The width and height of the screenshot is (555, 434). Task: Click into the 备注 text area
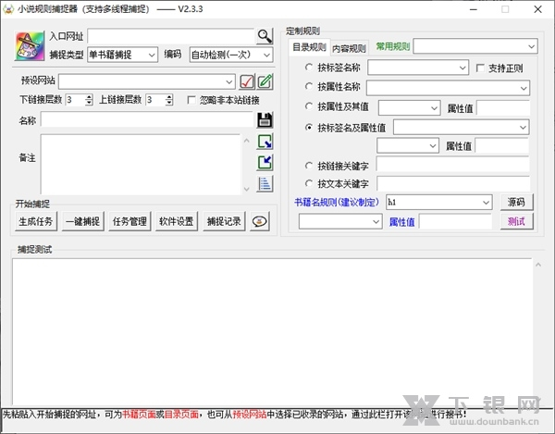[x=141, y=165]
